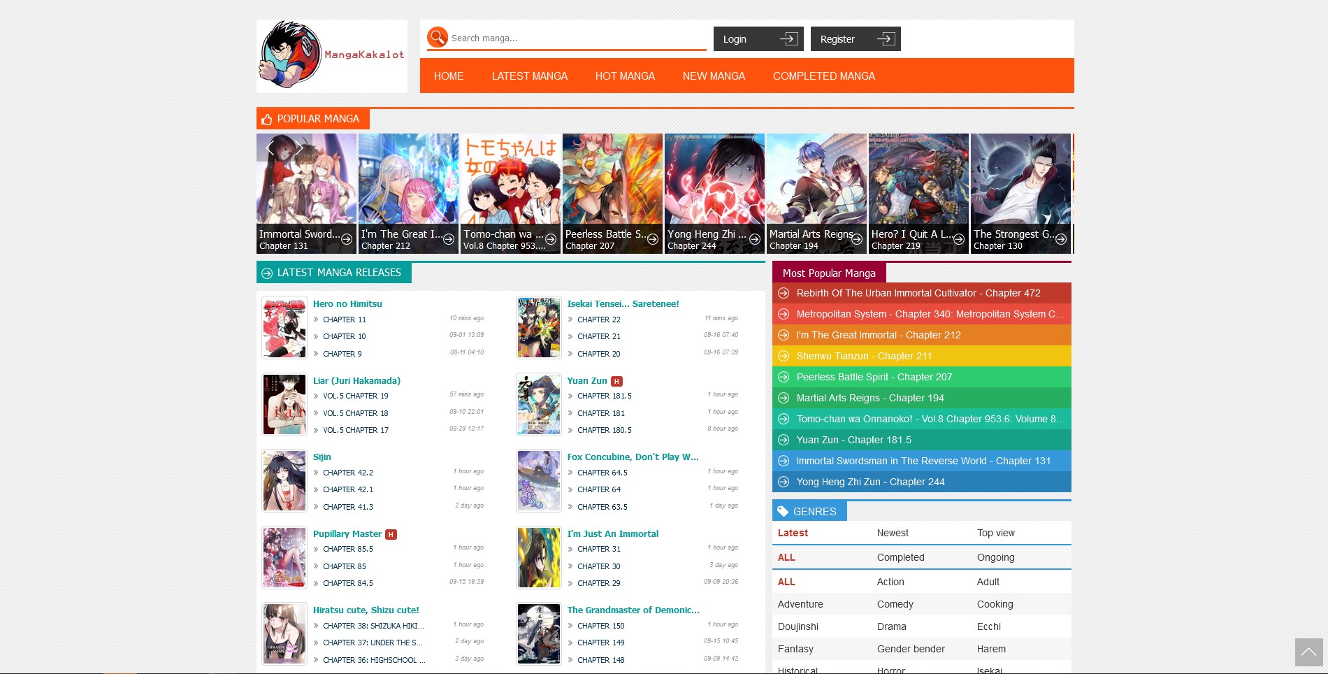This screenshot has width=1328, height=674.
Task: Click the Yuan Zun cover thumbnail
Action: 539,404
